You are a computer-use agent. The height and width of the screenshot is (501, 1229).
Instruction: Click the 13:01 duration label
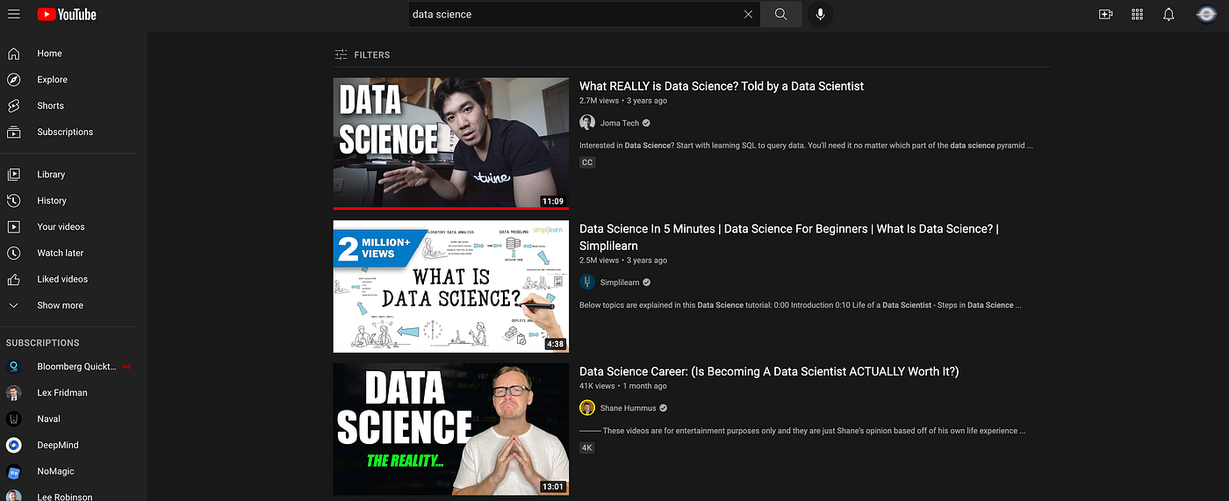(553, 486)
